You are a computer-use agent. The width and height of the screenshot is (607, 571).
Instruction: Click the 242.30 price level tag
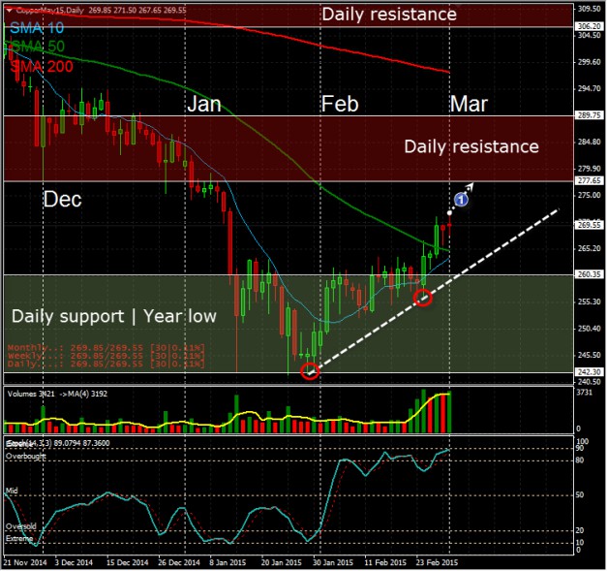click(589, 372)
